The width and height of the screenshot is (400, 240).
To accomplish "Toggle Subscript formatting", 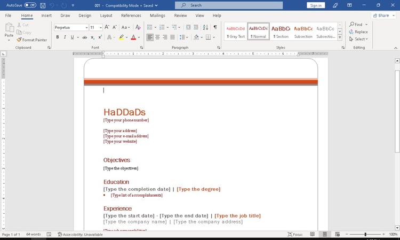I will (x=93, y=37).
